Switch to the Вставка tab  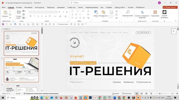click(x=19, y=7)
